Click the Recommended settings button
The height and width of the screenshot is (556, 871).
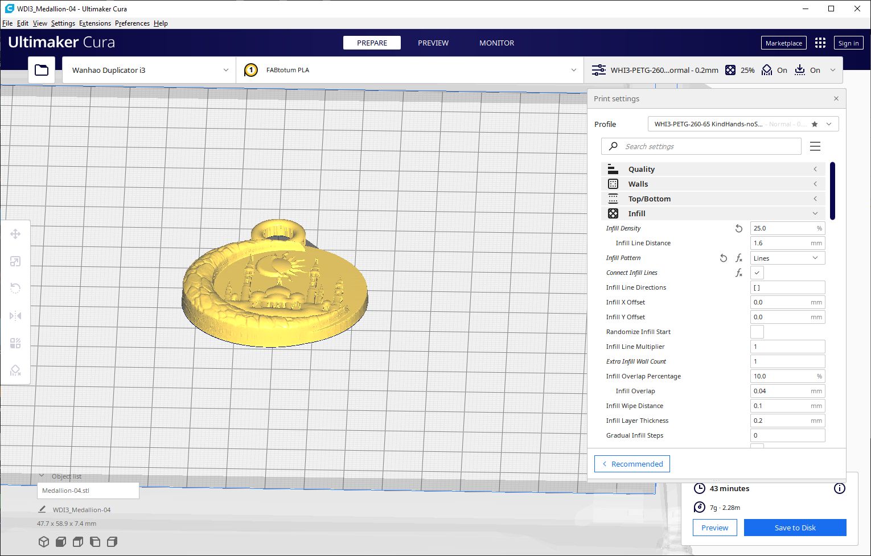pos(632,464)
